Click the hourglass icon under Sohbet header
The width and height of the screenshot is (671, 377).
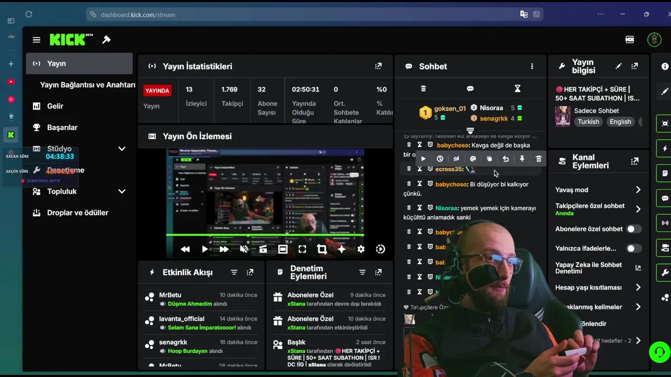tap(517, 88)
